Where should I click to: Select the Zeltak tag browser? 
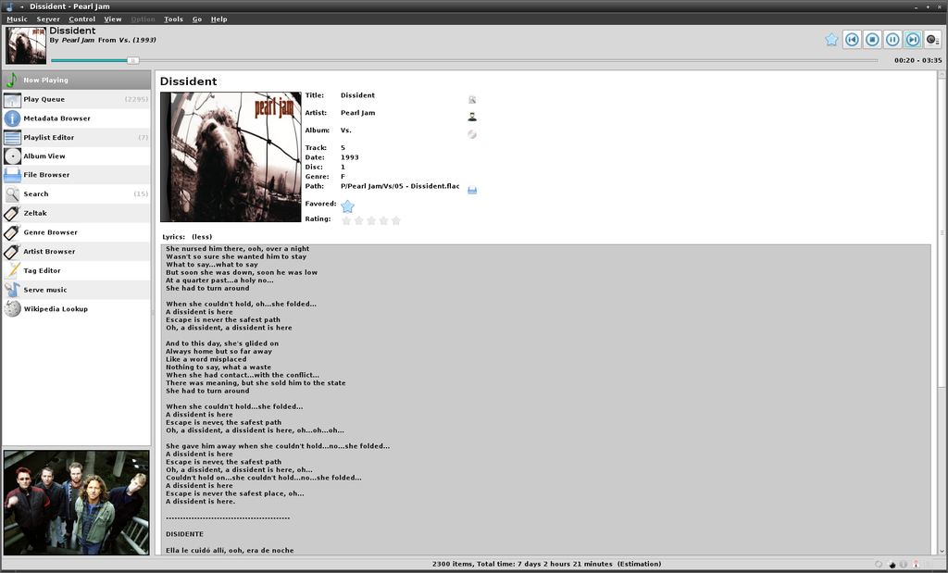[76, 213]
